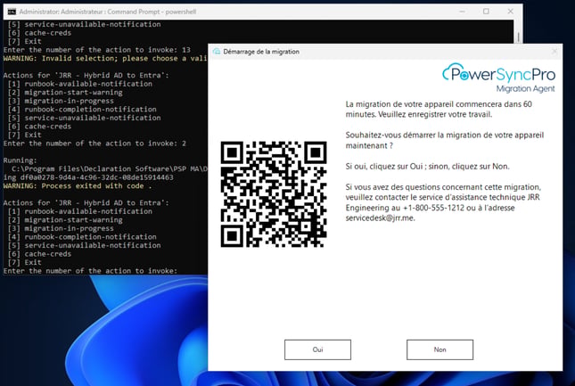Click last '[3] migration-in-progress' line
The height and width of the screenshot is (386, 575).
coord(61,228)
